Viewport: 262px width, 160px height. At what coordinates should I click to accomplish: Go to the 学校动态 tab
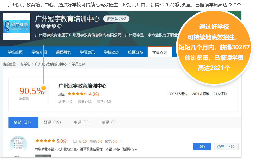111,52
